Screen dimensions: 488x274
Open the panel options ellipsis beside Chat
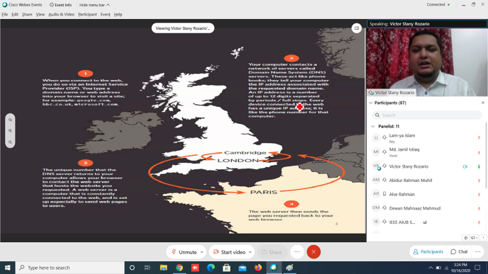(x=479, y=251)
